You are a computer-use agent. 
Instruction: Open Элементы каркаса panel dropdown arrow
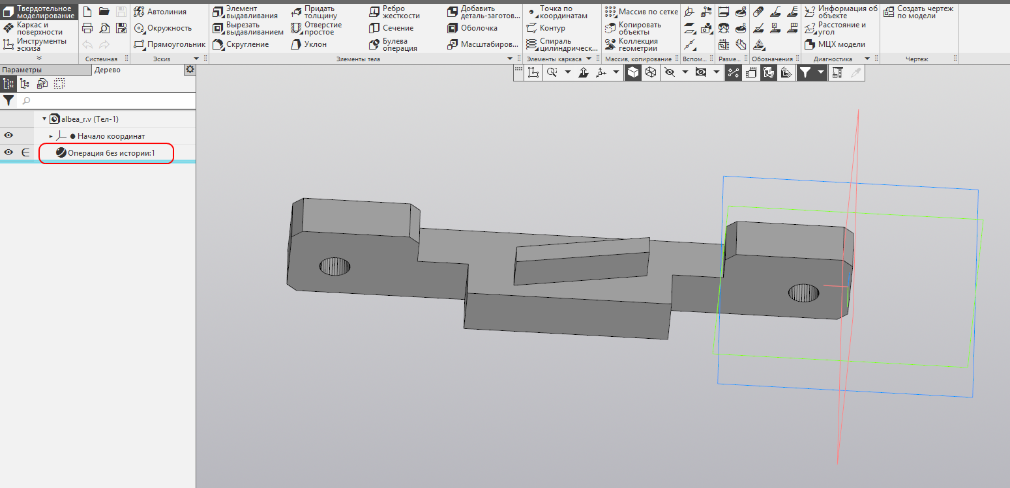coord(588,59)
